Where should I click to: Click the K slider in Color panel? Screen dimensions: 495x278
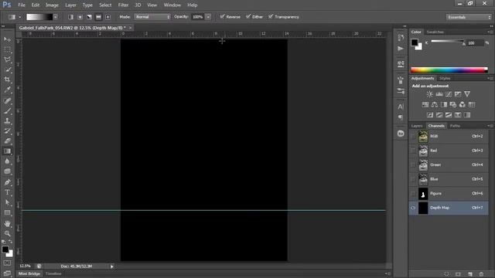(448, 41)
